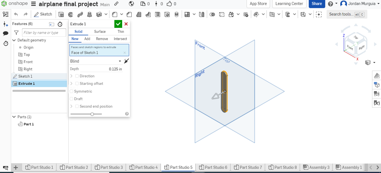Collapse the Parts list
The width and height of the screenshot is (381, 173).
pos(14,117)
